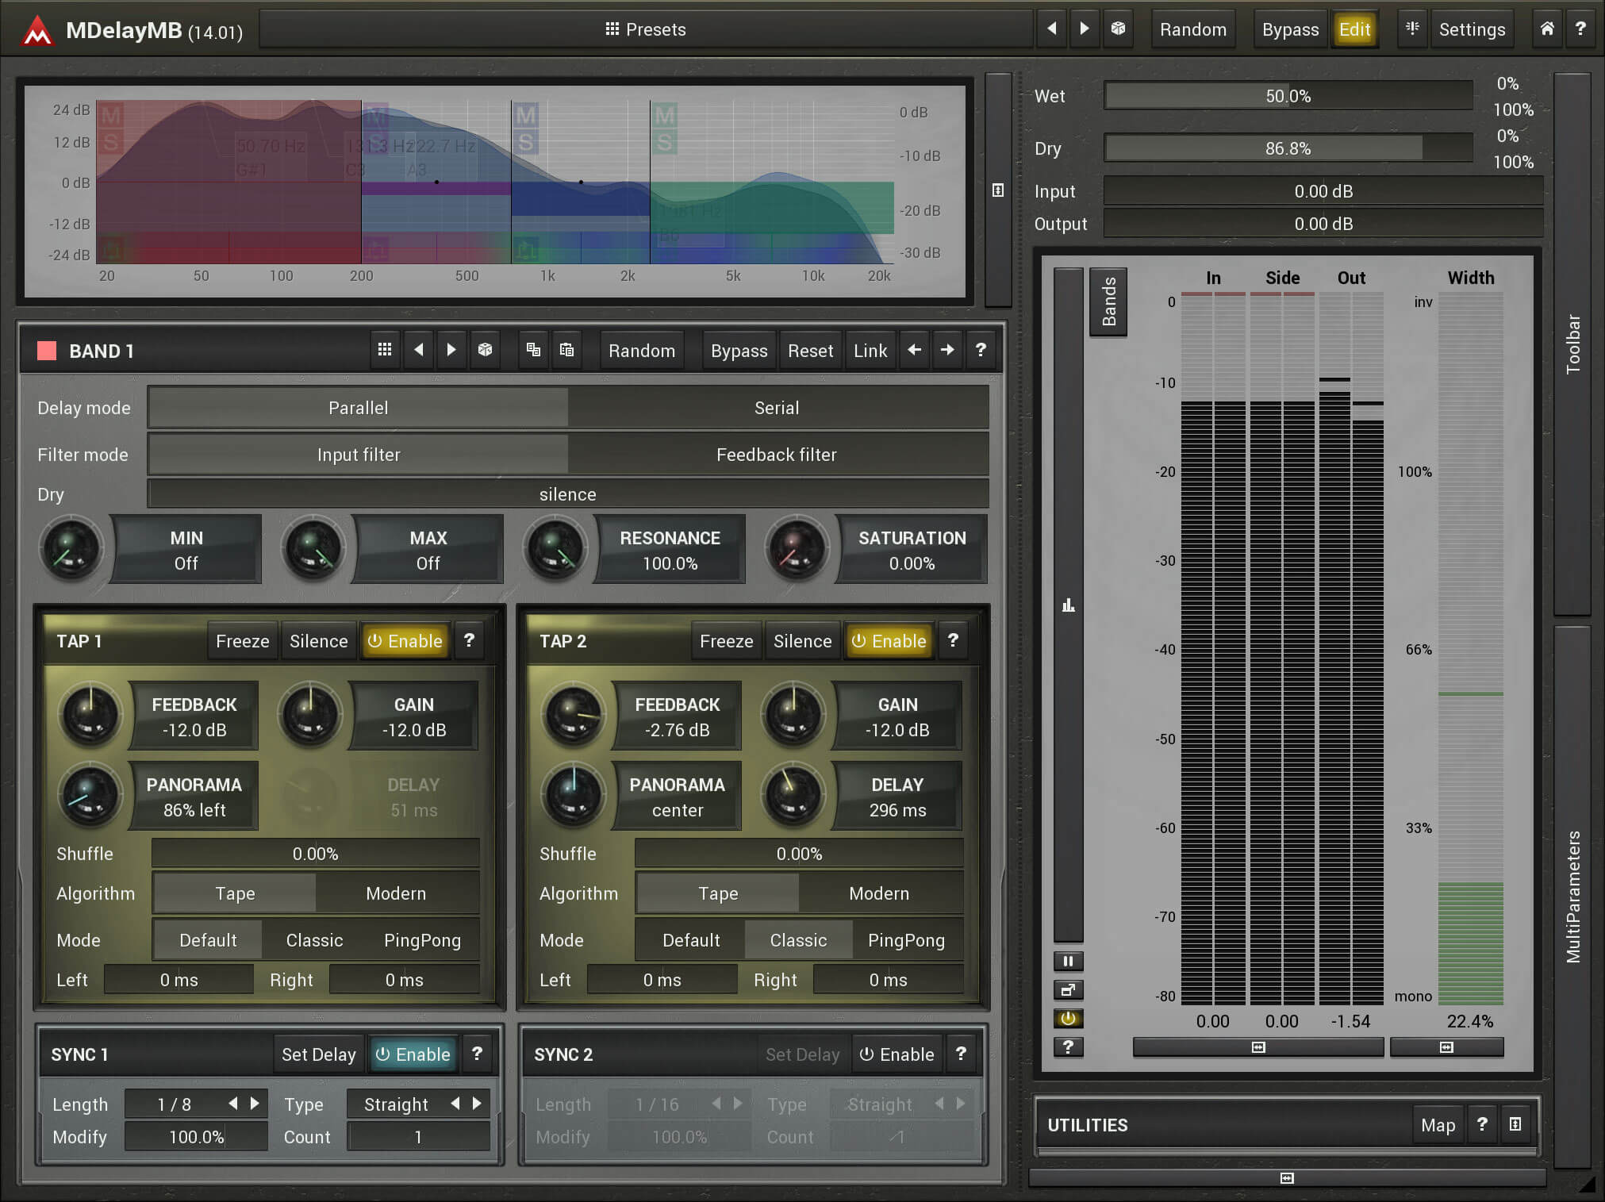Toggle the Edit mode button

click(1354, 29)
